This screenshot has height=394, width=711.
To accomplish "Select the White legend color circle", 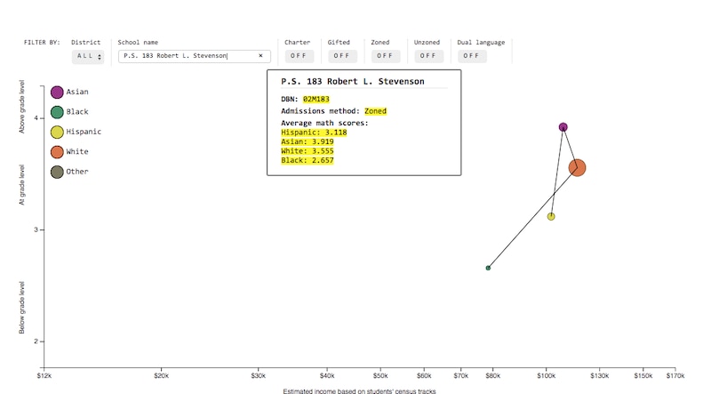I will tap(57, 152).
